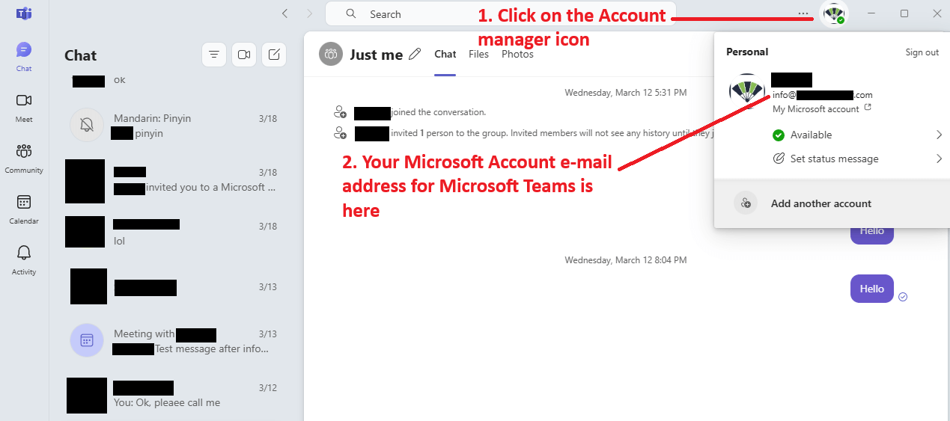
Task: Click the Wednesday, March 12 8:04 PM timestamp
Action: (x=626, y=260)
